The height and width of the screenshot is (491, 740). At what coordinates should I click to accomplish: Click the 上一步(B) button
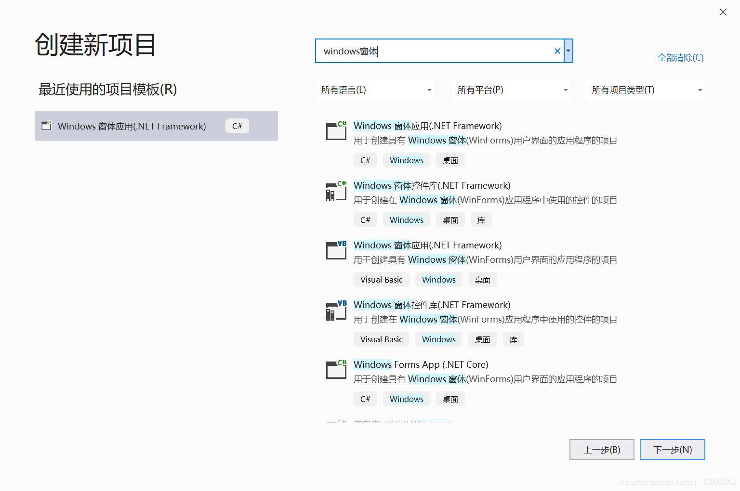(x=602, y=450)
